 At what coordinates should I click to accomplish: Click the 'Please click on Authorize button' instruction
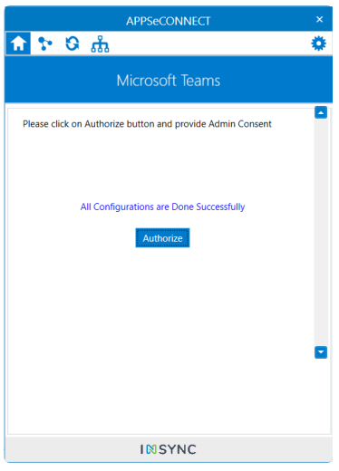coord(147,124)
